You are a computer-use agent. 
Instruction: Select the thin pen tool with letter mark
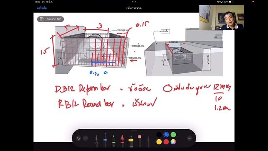96,141
